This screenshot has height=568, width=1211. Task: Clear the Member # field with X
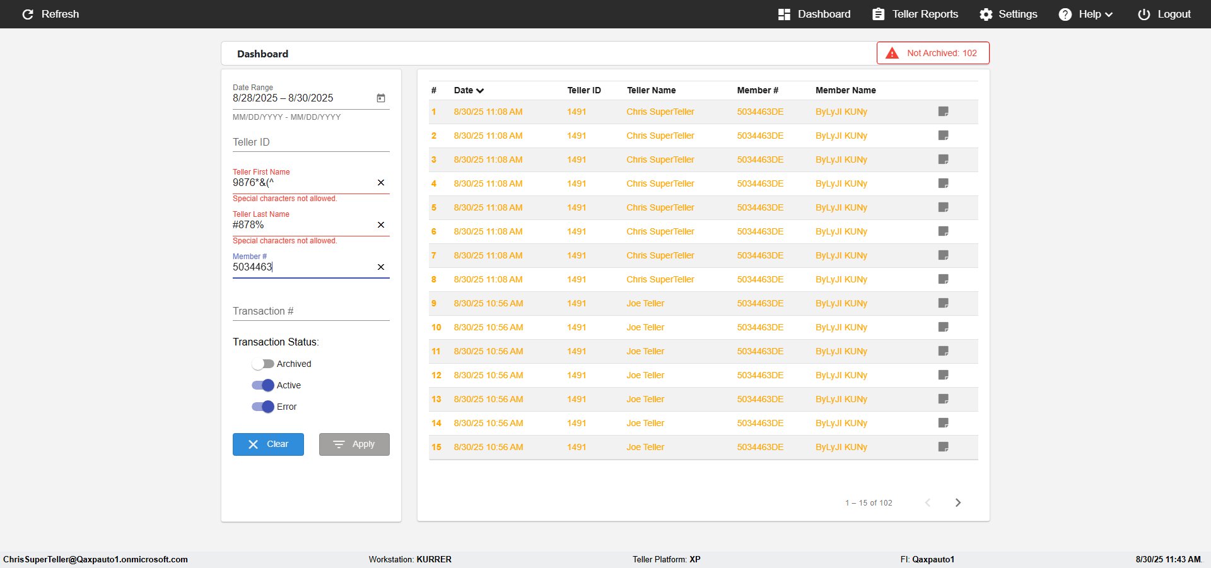[x=381, y=267]
